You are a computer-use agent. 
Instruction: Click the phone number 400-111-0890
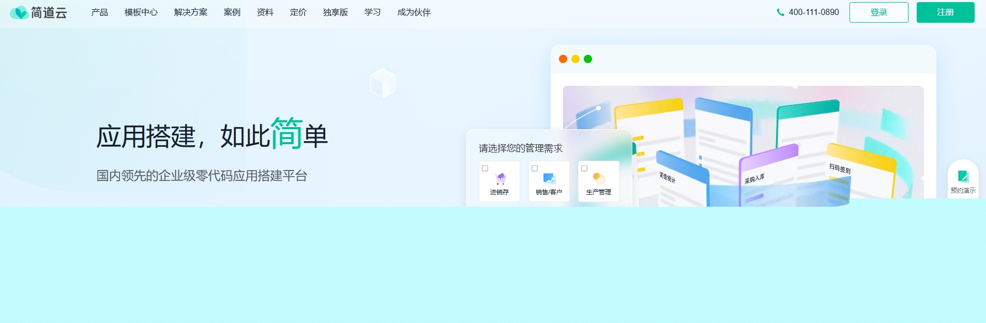click(x=814, y=12)
